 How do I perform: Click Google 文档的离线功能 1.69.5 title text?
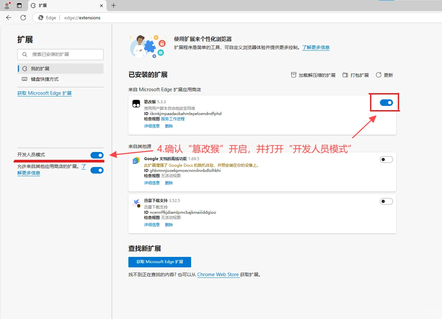tap(172, 159)
